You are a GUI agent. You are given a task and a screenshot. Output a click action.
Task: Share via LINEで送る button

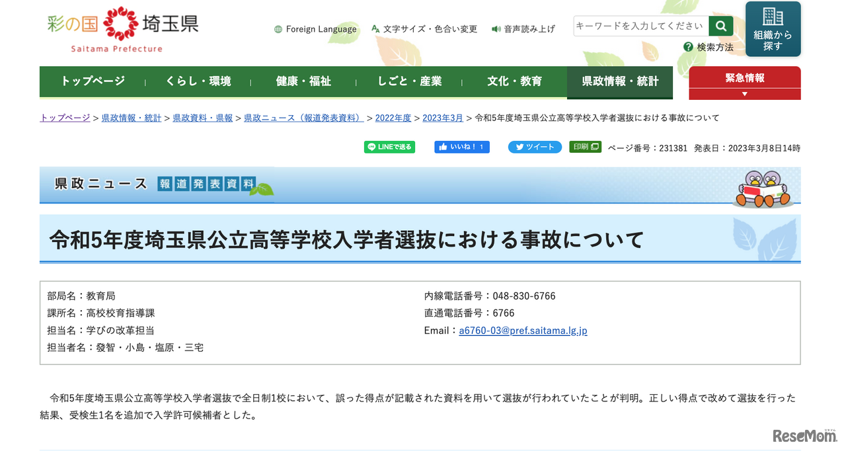(x=389, y=147)
